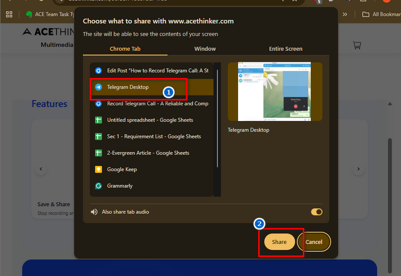This screenshot has height=276, width=401.
Task: Select the Telegram Desktop tab entry
Action: click(x=128, y=87)
